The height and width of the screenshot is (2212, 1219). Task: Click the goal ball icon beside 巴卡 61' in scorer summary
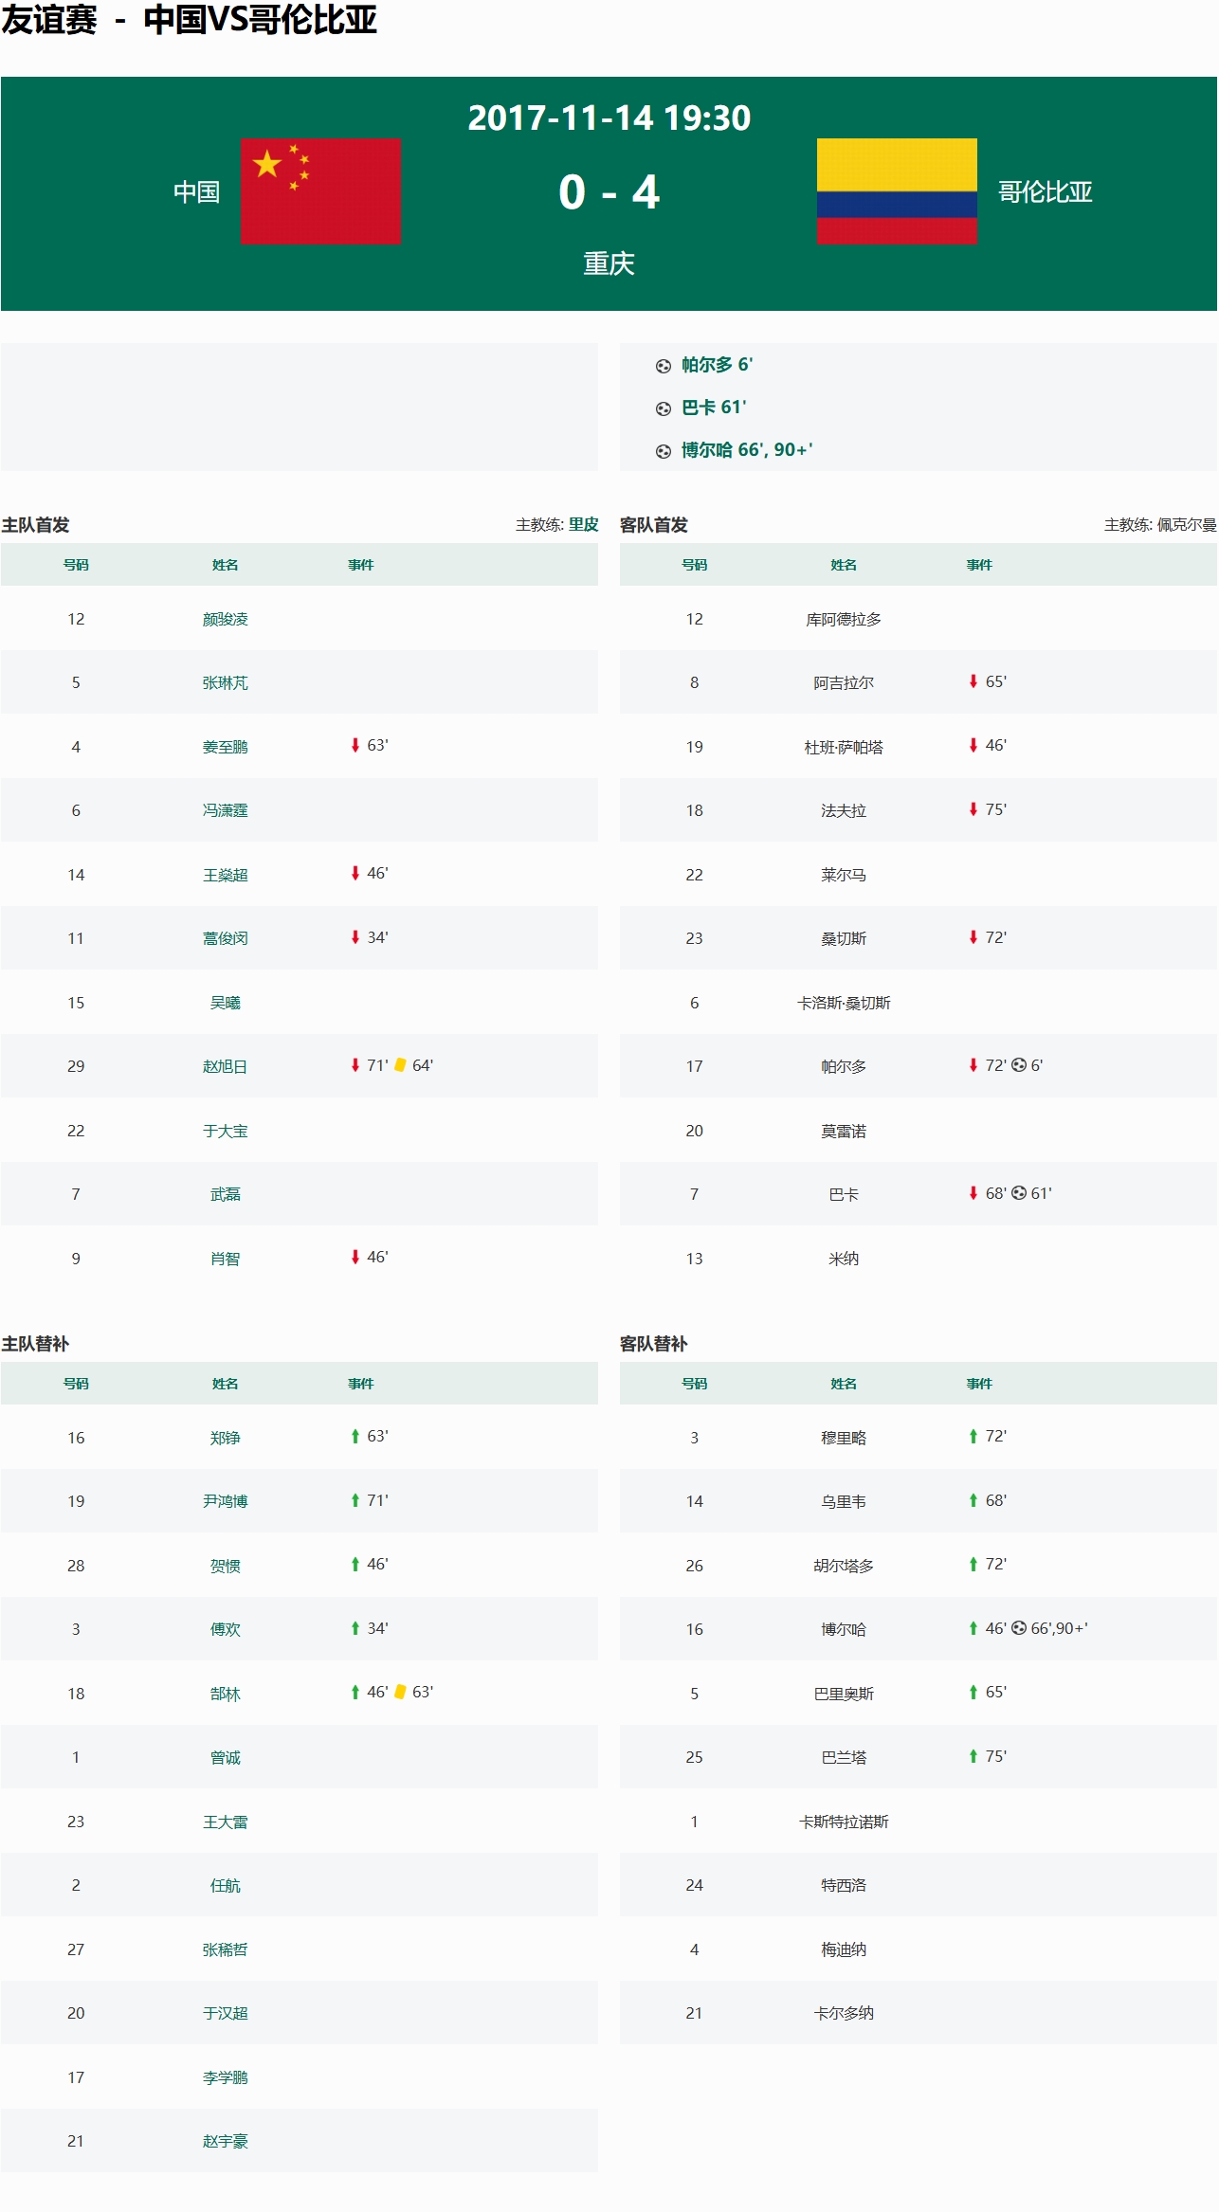pos(664,408)
